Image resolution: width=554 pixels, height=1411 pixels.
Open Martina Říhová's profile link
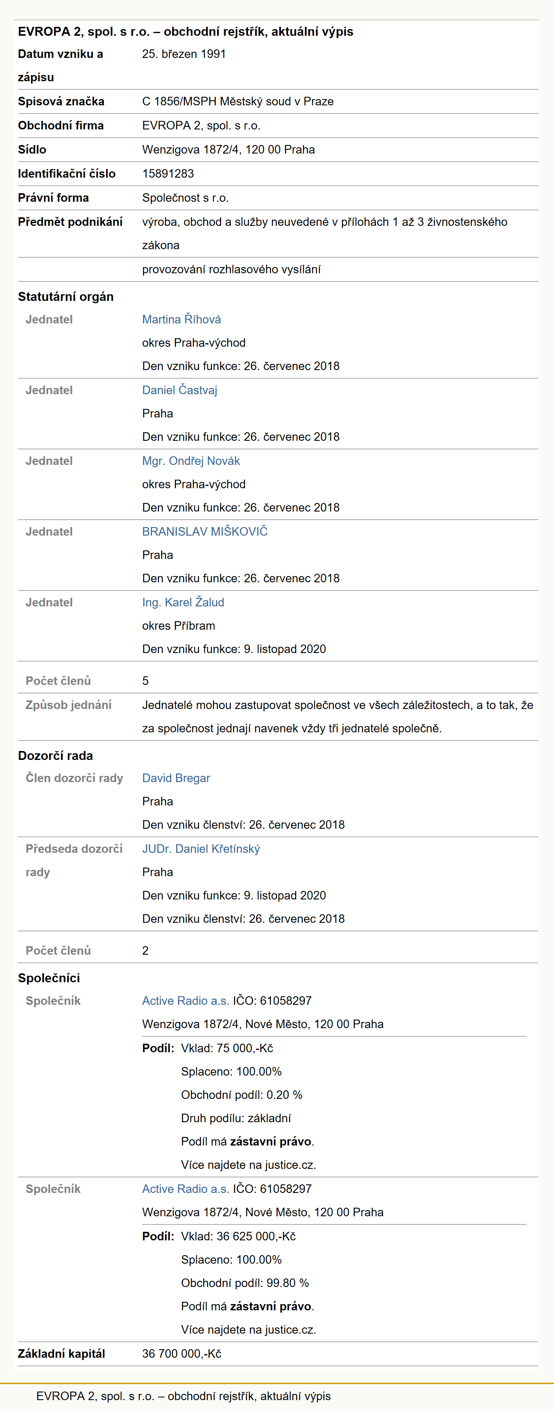click(181, 320)
